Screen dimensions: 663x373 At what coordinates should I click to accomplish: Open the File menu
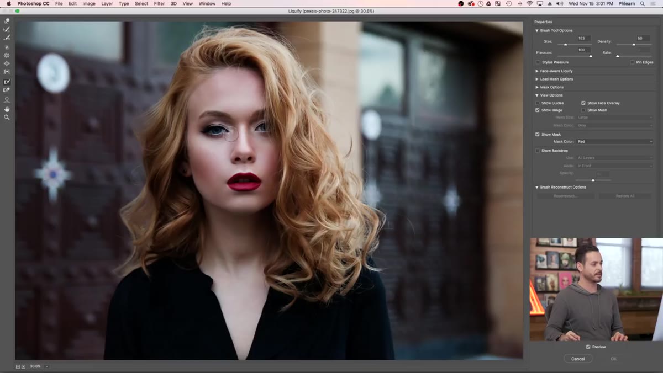tap(59, 3)
